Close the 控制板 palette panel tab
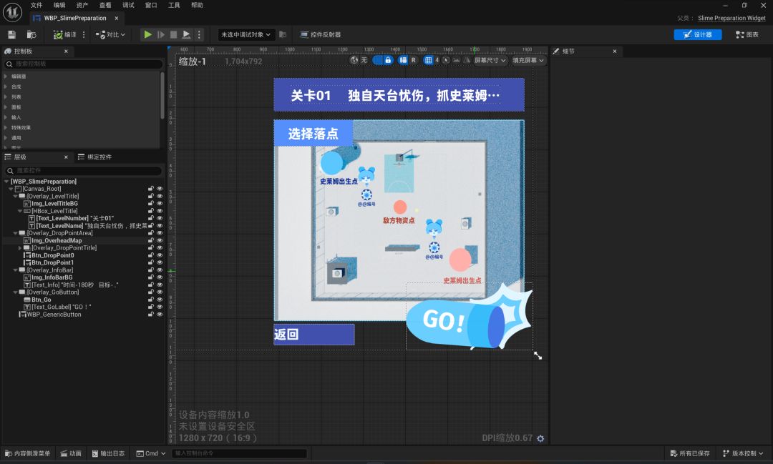 66,51
